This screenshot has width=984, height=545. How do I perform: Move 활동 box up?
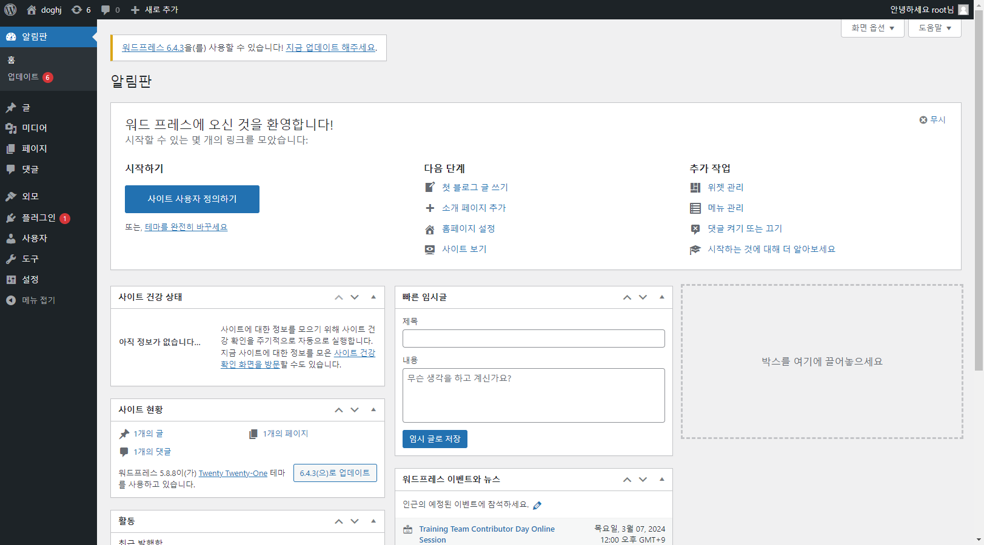[x=339, y=521]
